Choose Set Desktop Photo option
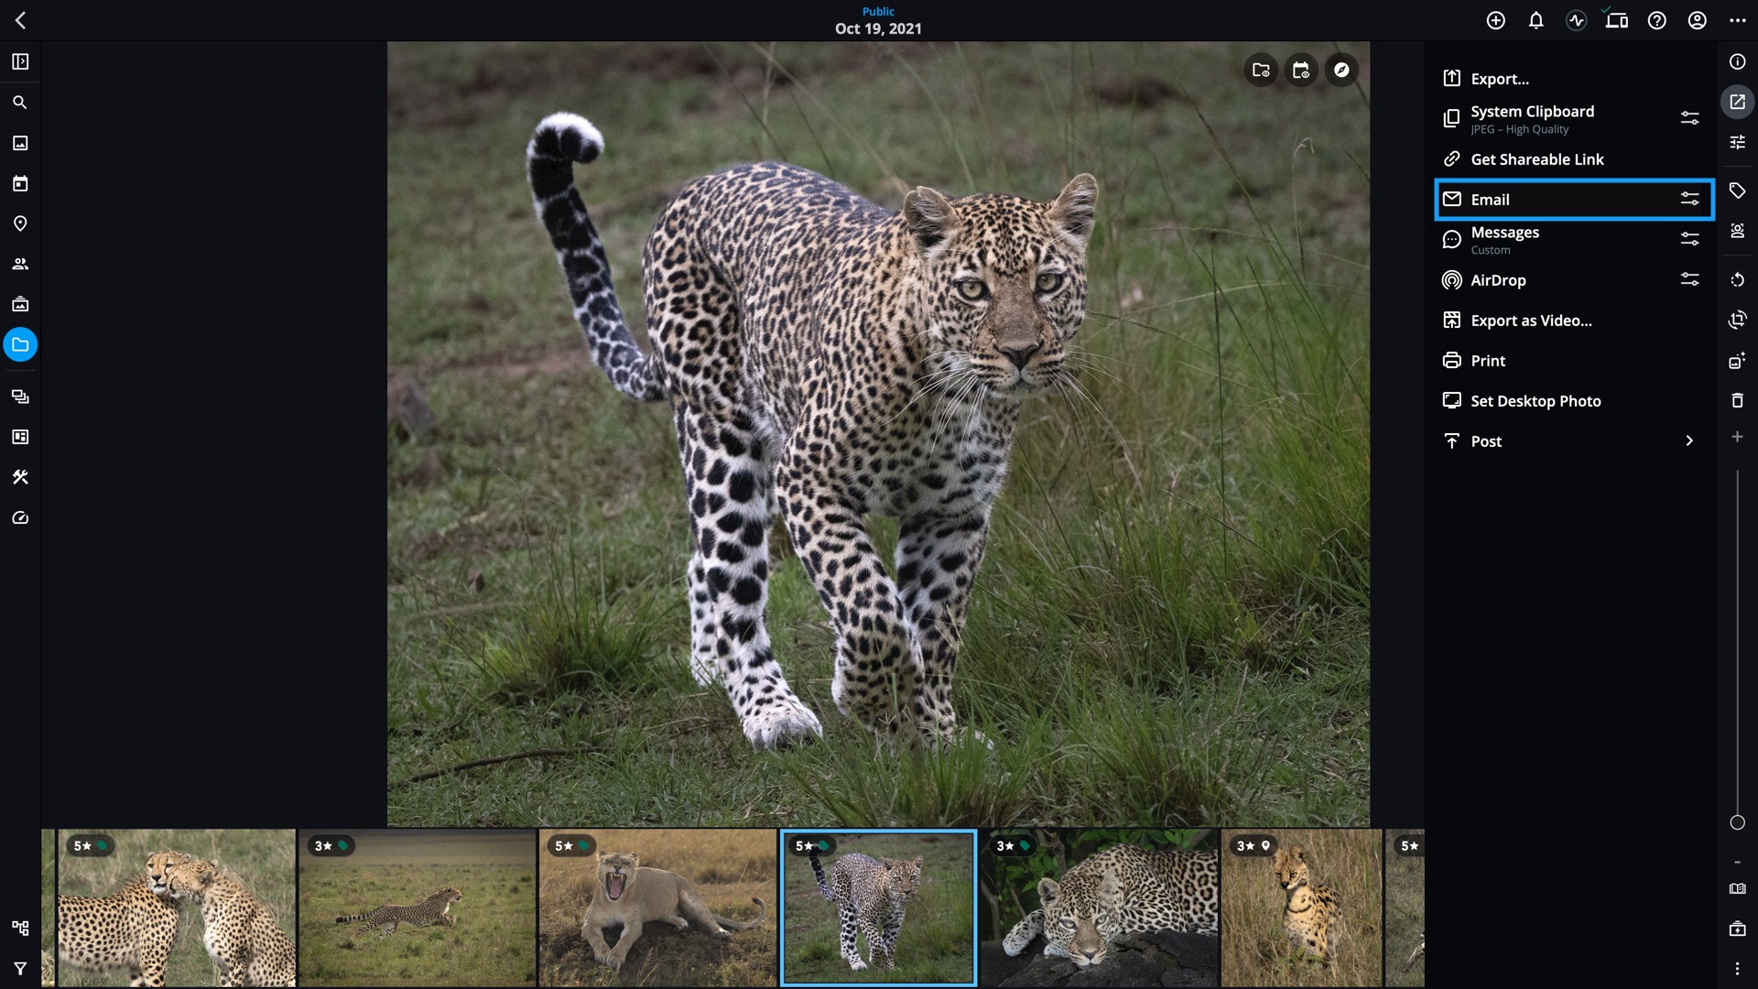Viewport: 1758px width, 989px height. coord(1536,401)
